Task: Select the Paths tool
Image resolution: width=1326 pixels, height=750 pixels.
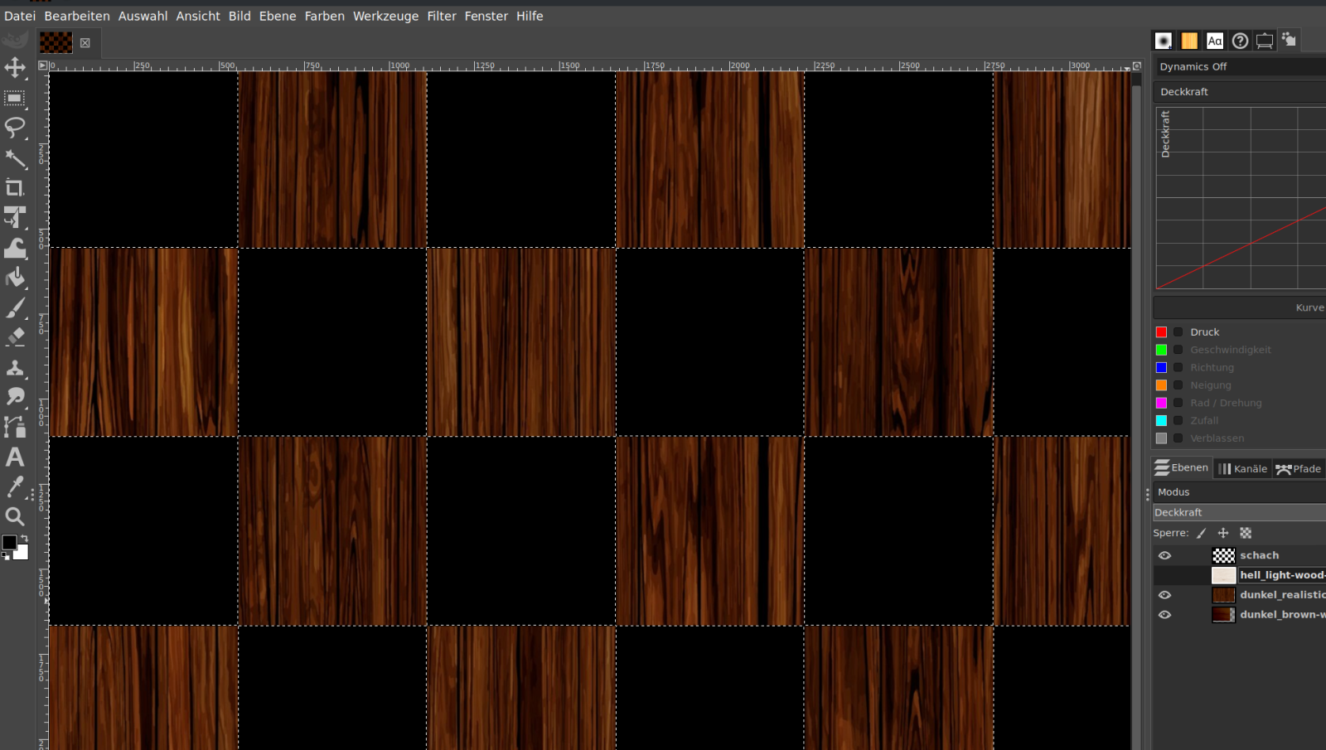Action: [15, 427]
